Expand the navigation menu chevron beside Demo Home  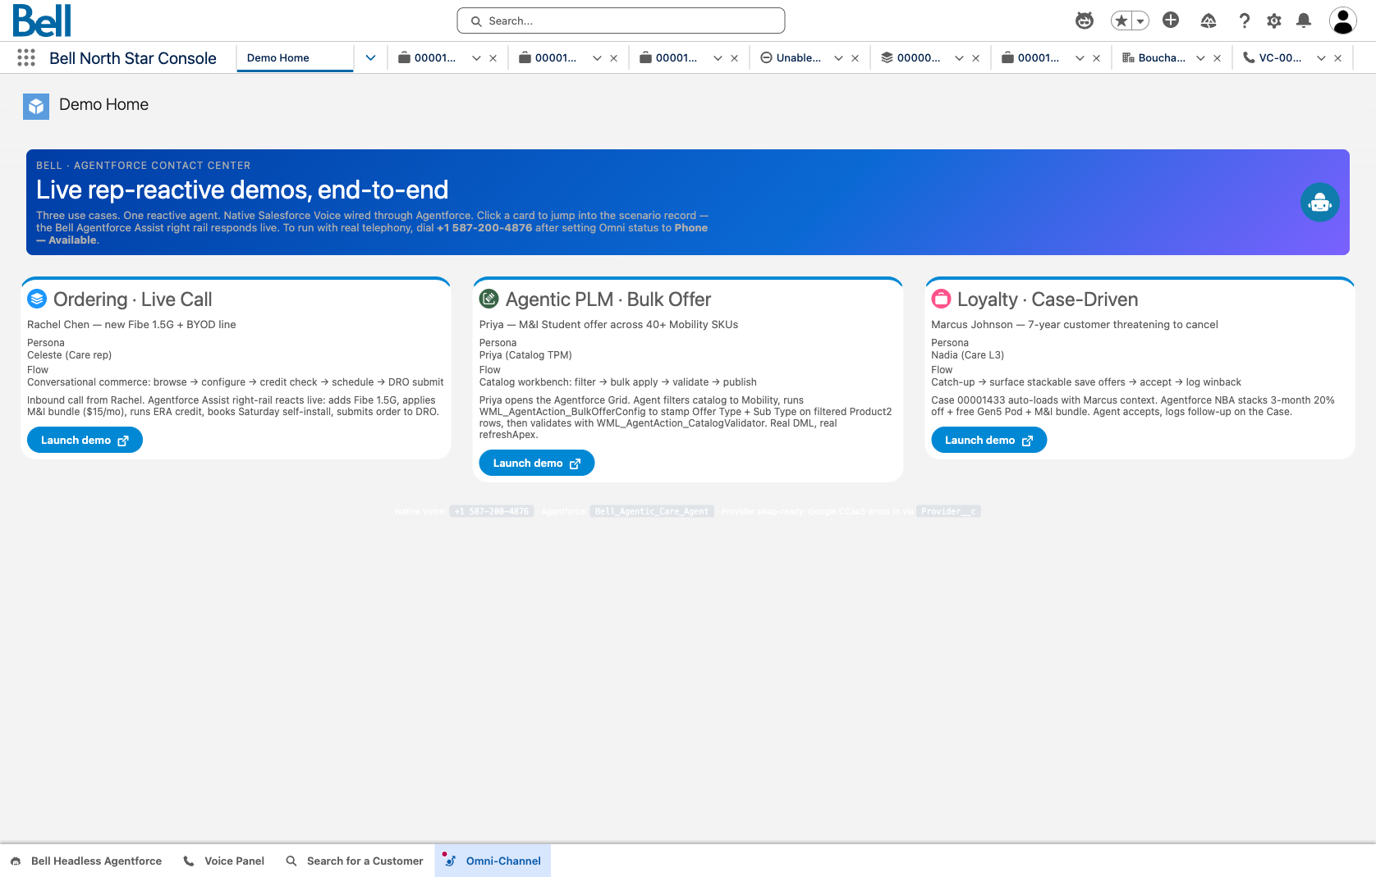(370, 57)
